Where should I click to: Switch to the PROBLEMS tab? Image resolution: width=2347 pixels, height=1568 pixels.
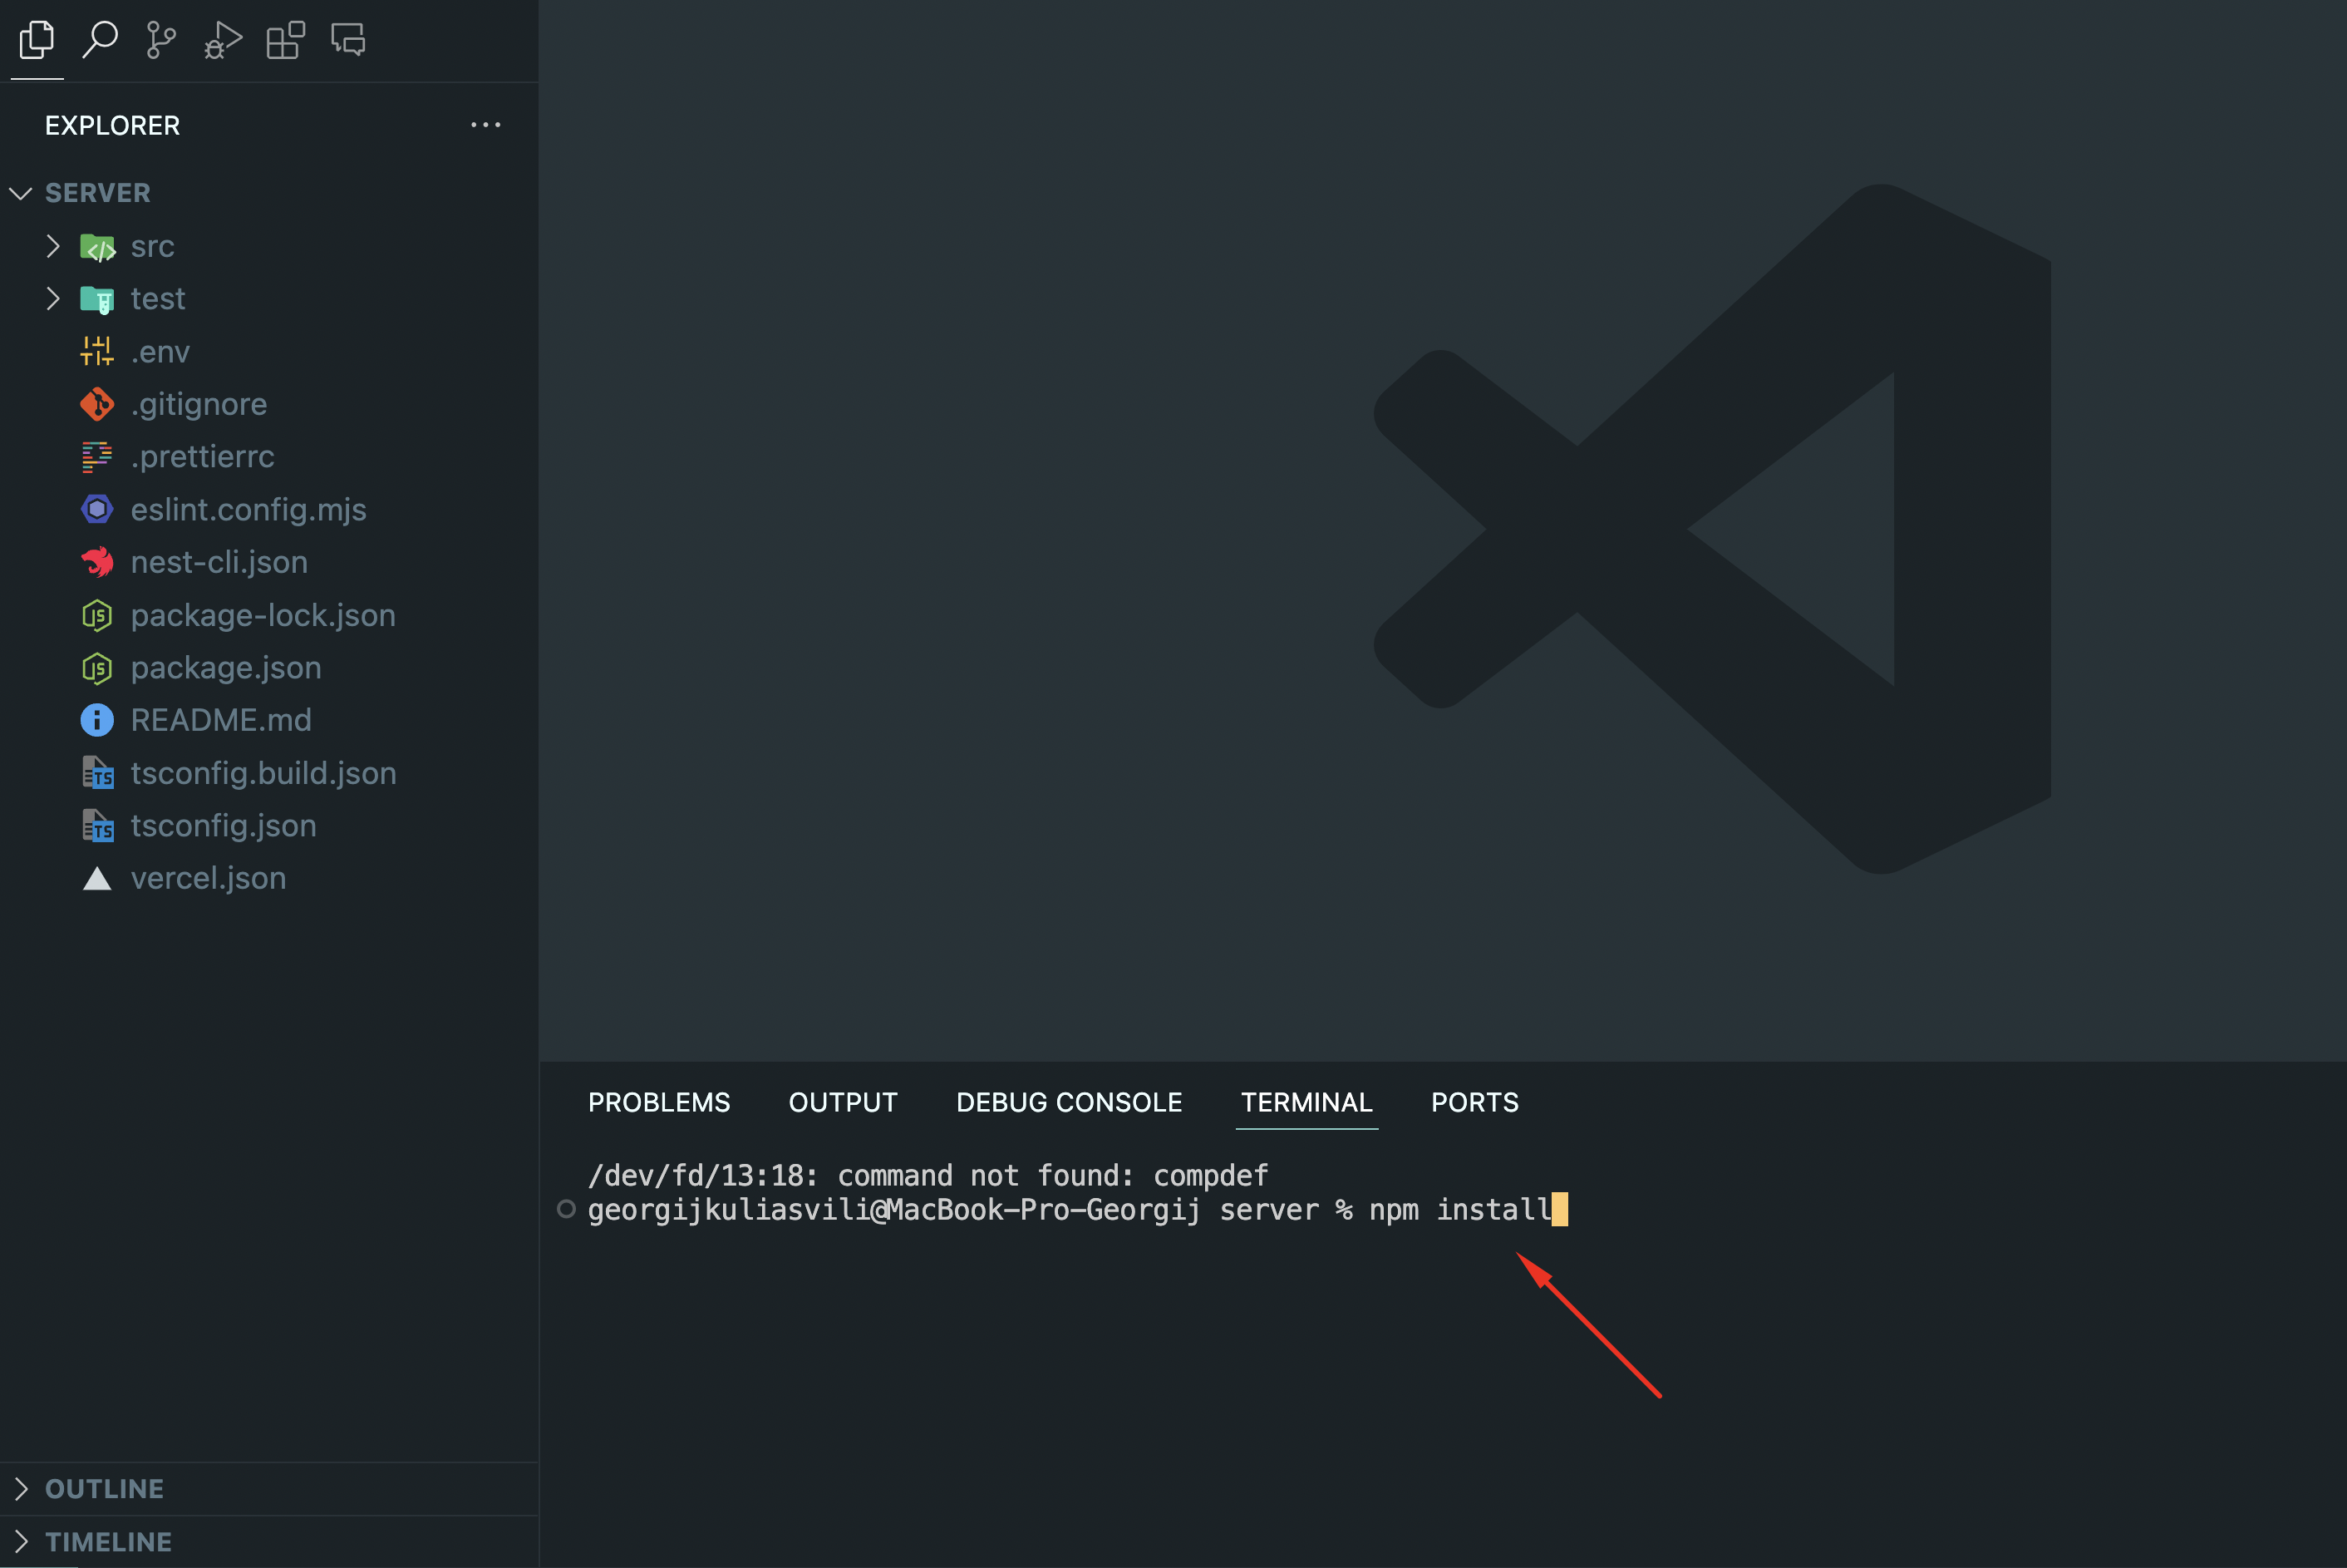point(659,1102)
